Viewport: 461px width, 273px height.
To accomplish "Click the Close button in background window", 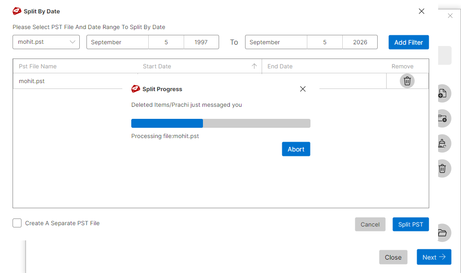I will [x=393, y=257].
